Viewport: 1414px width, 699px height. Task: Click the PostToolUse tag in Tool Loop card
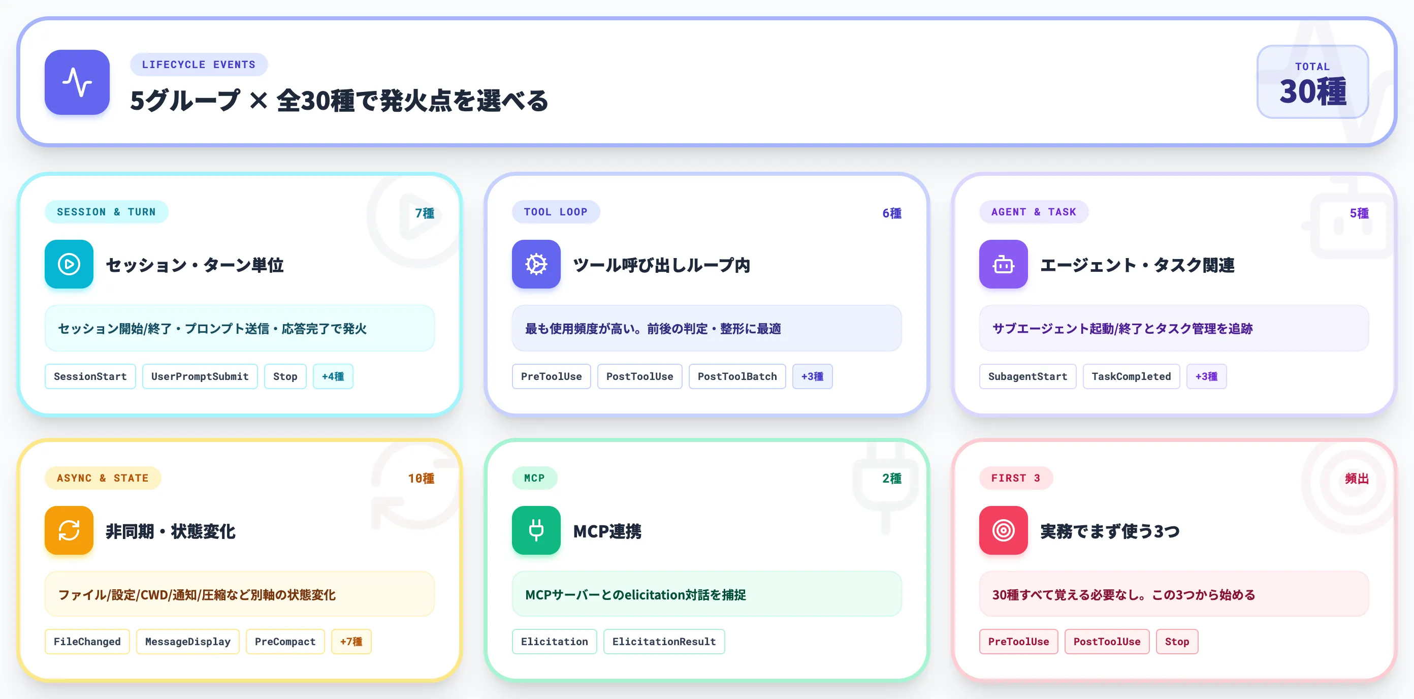point(639,377)
